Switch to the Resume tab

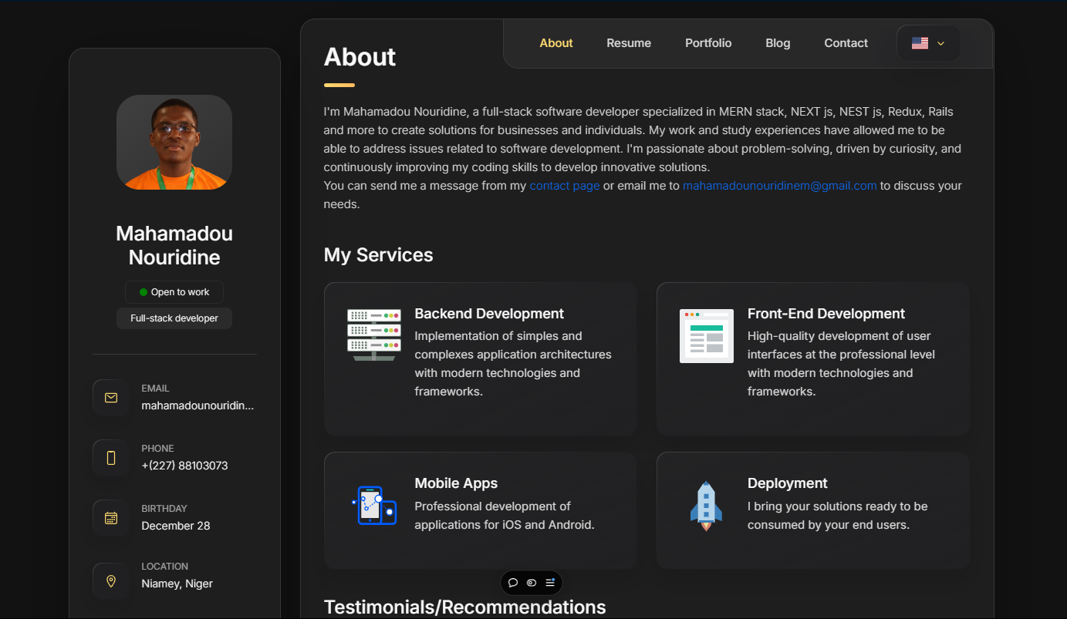click(629, 43)
